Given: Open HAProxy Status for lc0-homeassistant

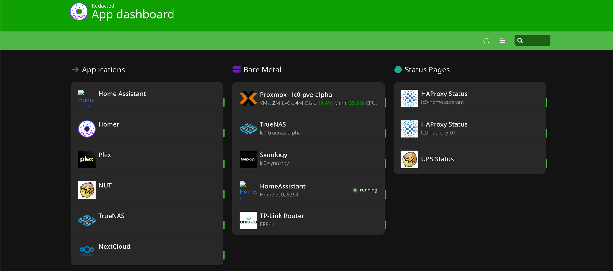Looking at the screenshot, I should (x=444, y=94).
